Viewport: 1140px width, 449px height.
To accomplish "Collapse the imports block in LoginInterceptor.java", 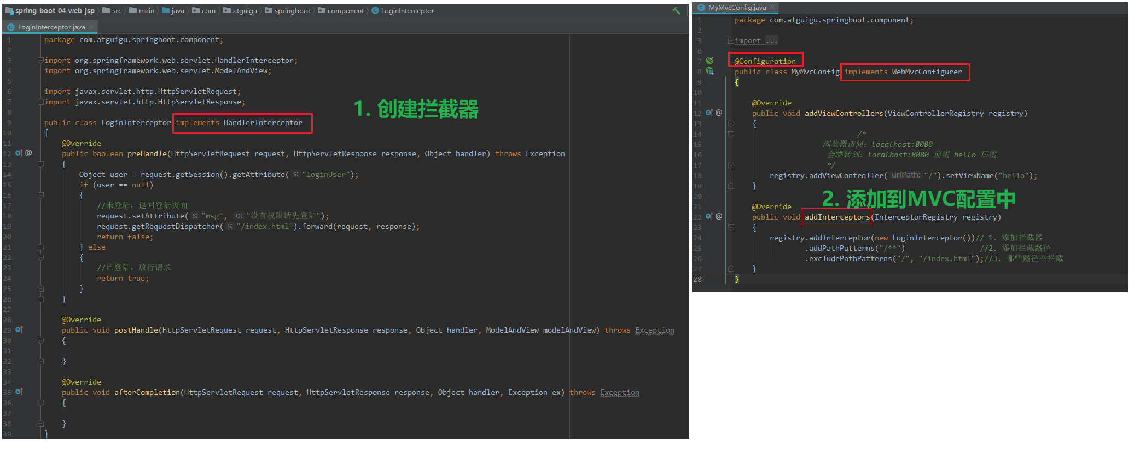I will (40, 60).
